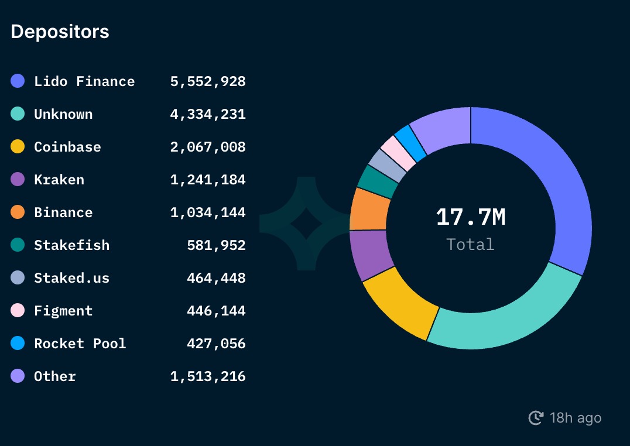630x446 pixels.
Task: Click the Stakefish legend color dot
Action: point(18,245)
